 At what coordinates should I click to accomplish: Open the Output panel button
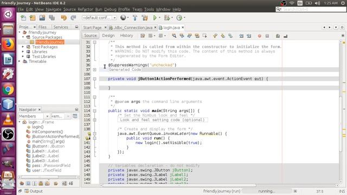34,191
